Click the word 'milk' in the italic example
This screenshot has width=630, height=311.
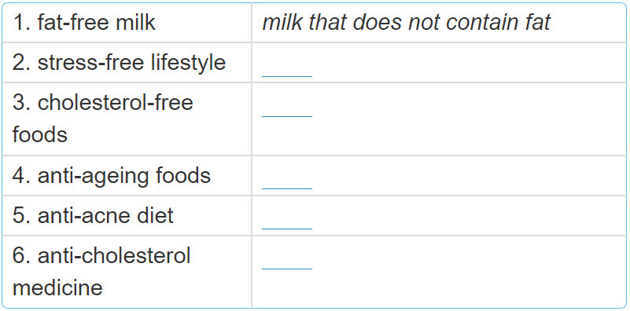pos(282,22)
